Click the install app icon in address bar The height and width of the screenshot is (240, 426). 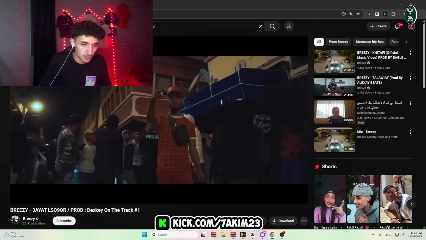click(344, 14)
